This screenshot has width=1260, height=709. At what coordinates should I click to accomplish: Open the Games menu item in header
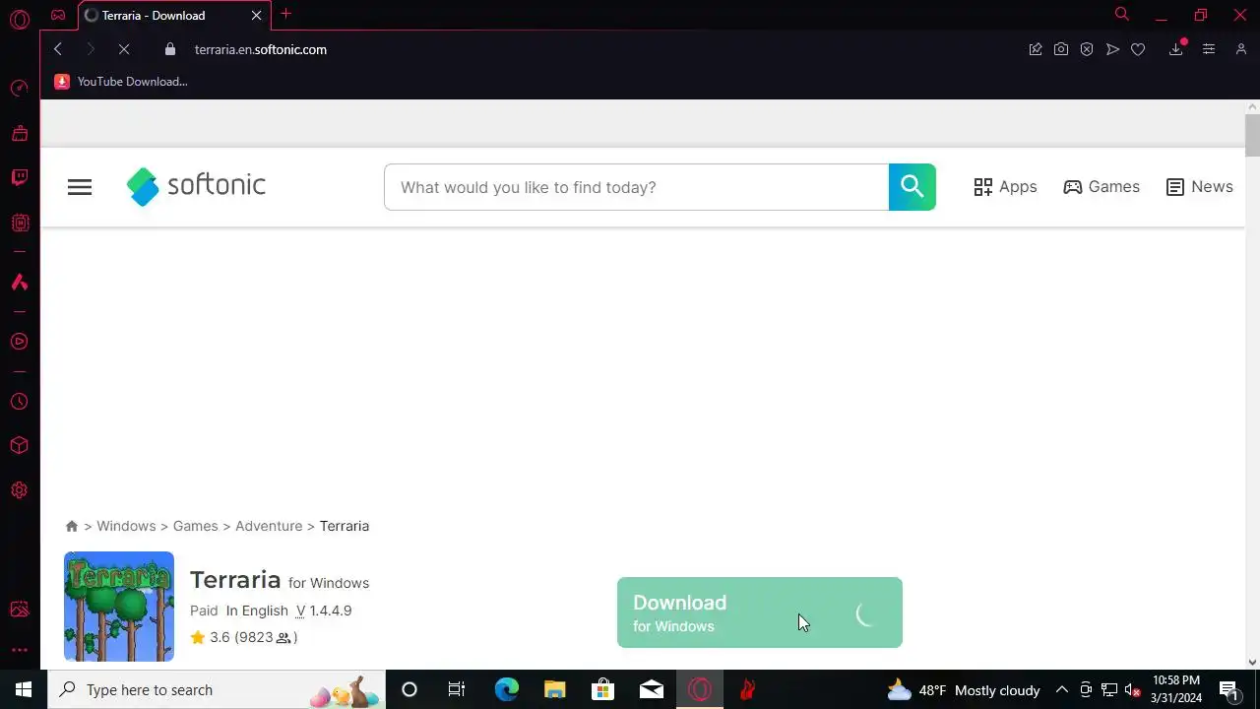point(1102,187)
